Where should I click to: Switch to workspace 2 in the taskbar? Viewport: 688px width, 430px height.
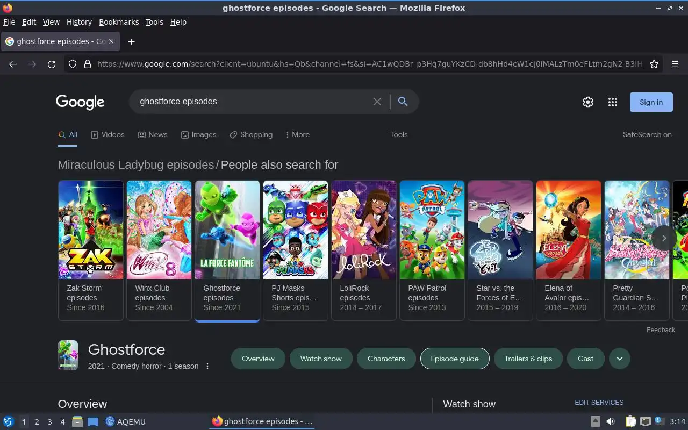[37, 422]
